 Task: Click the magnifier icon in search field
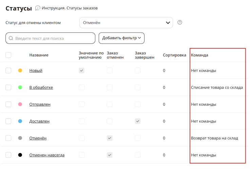(x=11, y=38)
